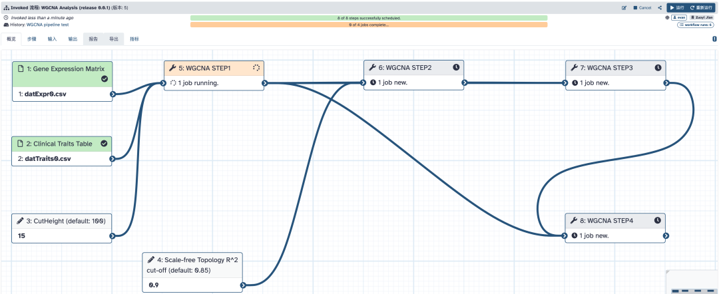719x294 pixels.
Task: Click WGCNA STEP4 input connector terminal
Action: [565, 236]
